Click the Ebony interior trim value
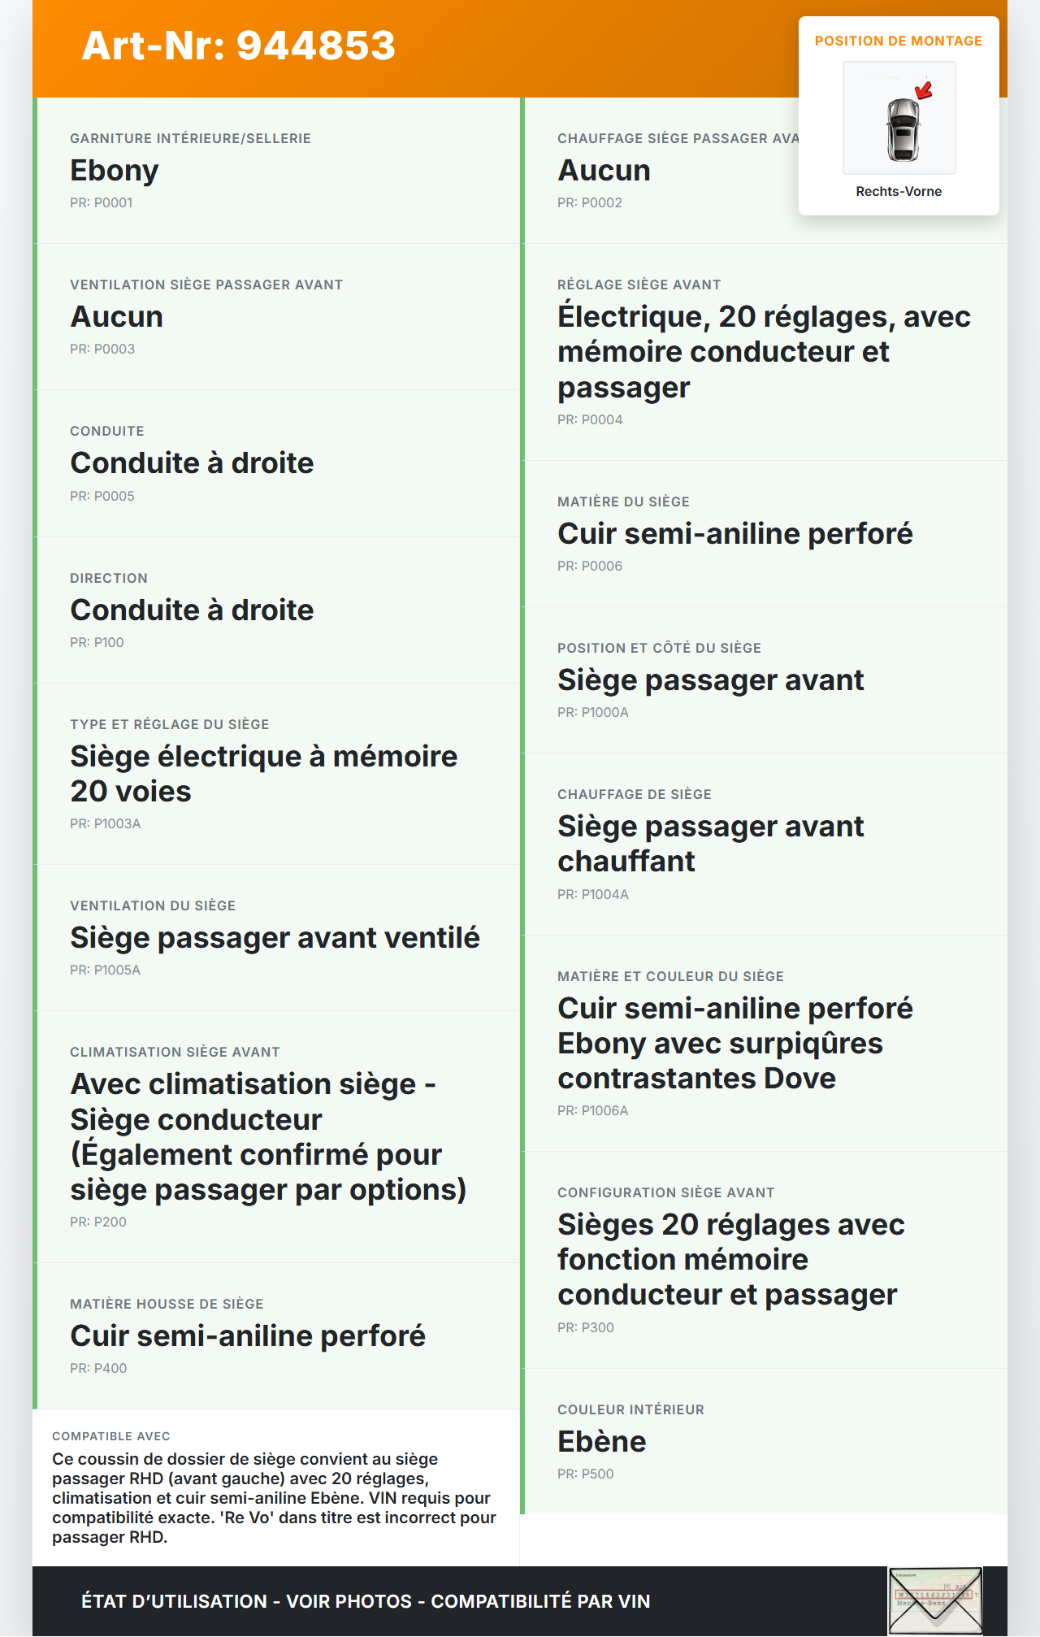Screen dimensions: 1040x1637 coord(115,171)
